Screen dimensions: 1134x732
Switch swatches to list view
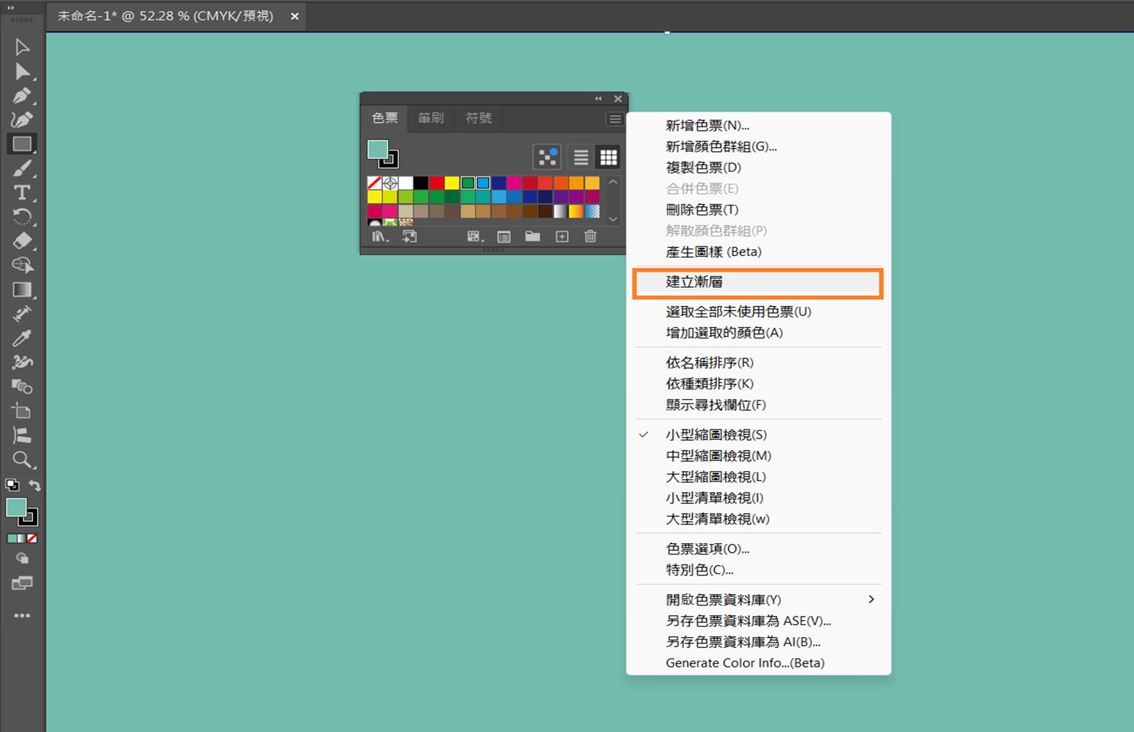coord(581,157)
